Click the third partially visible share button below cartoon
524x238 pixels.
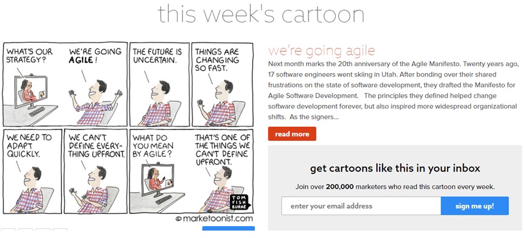pos(43,230)
